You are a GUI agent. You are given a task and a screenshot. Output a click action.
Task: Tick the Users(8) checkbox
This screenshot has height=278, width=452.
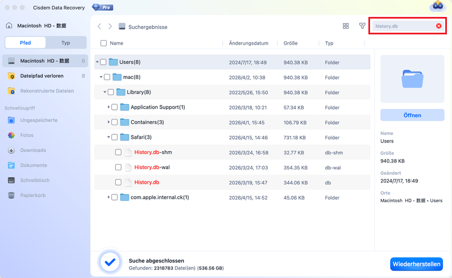pyautogui.click(x=103, y=62)
